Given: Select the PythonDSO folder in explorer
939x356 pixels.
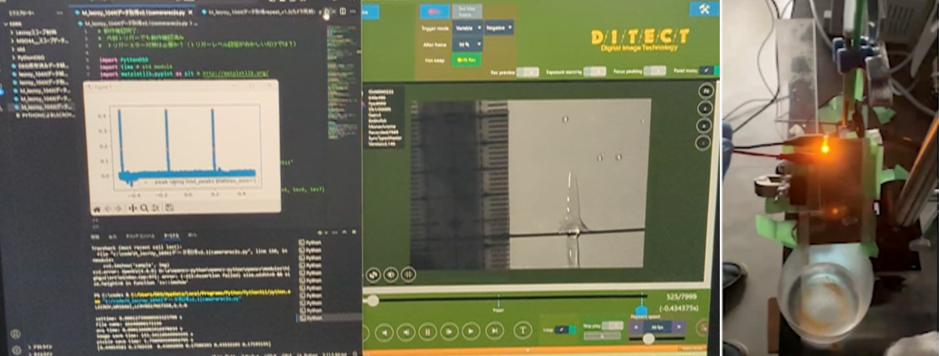Looking at the screenshot, I should tap(32, 57).
